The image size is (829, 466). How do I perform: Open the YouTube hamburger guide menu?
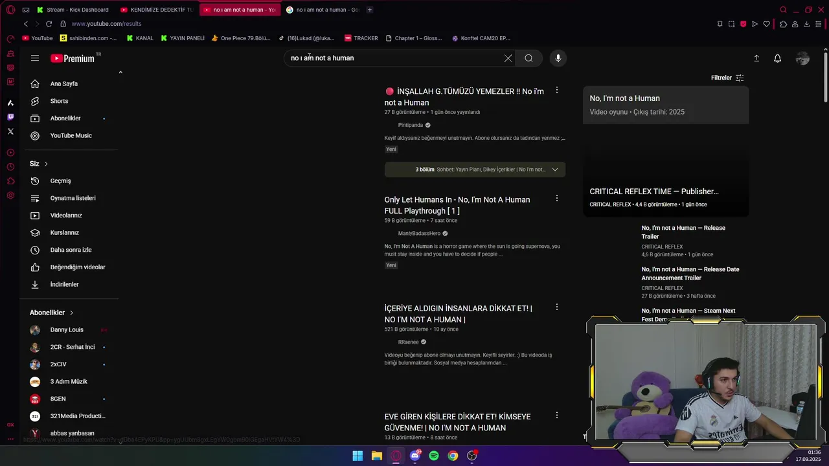tap(35, 58)
